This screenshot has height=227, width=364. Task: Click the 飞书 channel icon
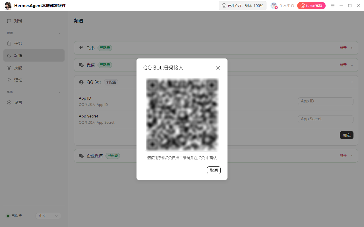coord(81,48)
